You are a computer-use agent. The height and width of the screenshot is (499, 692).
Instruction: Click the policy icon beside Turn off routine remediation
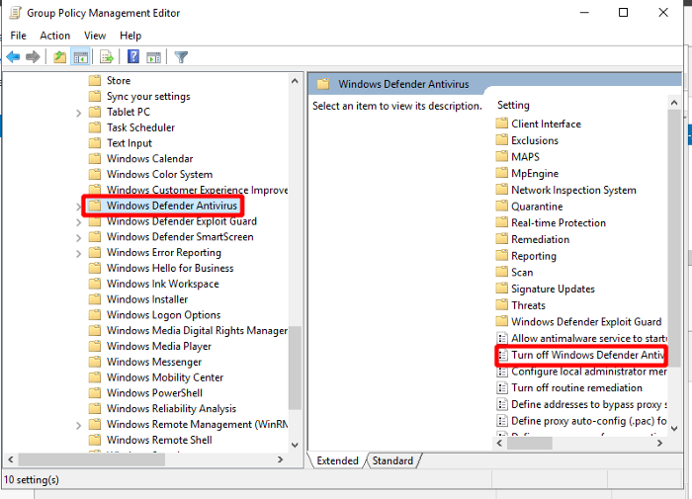click(502, 387)
